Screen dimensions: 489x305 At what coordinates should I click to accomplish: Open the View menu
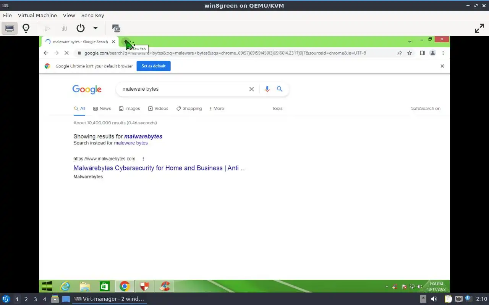(69, 15)
